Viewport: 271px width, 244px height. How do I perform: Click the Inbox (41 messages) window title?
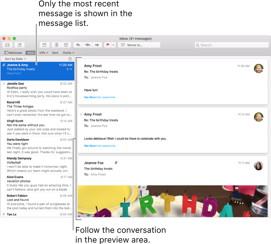point(135,39)
